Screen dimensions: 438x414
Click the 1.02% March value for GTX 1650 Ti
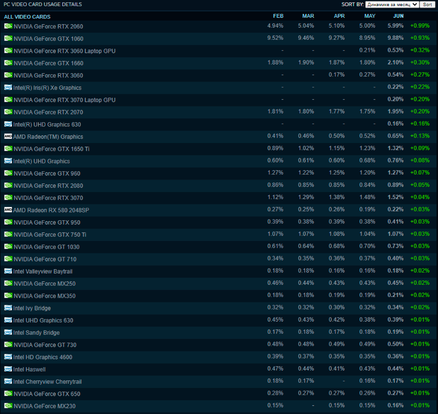click(x=306, y=148)
